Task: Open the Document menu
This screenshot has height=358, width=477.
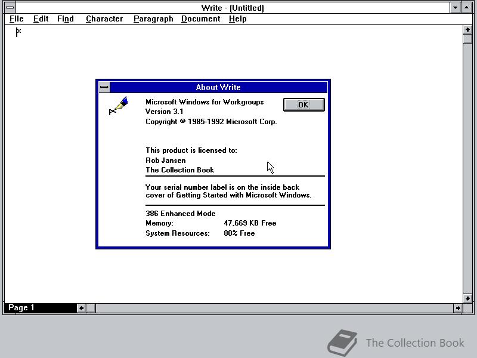Action: tap(201, 19)
